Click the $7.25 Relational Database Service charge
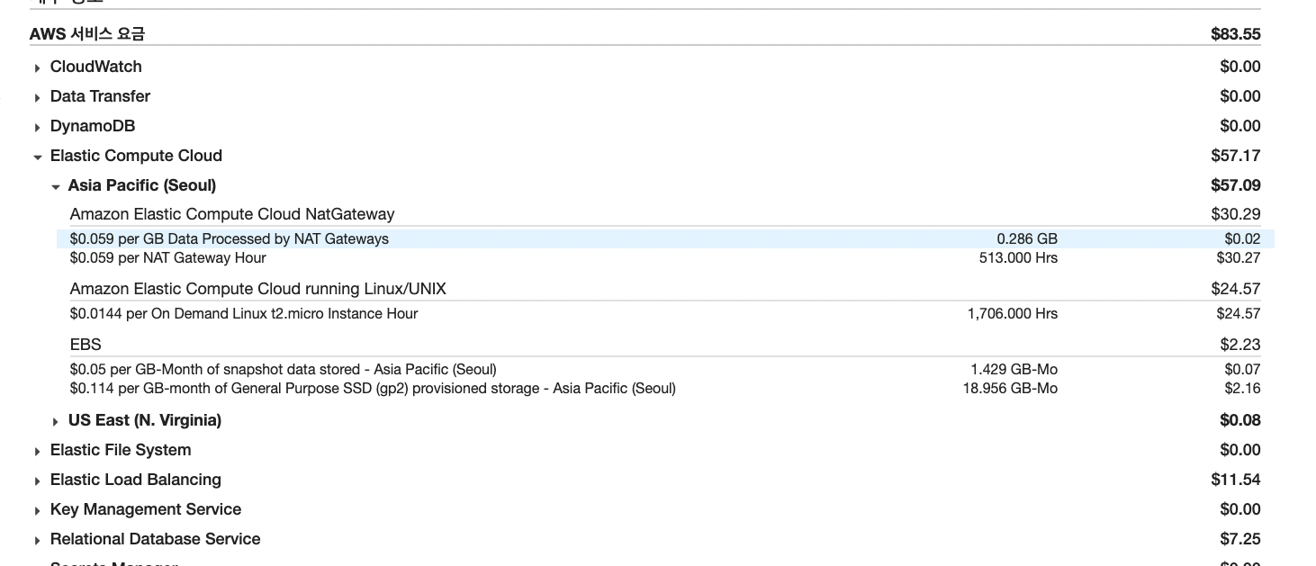The width and height of the screenshot is (1316, 566). point(1240,539)
